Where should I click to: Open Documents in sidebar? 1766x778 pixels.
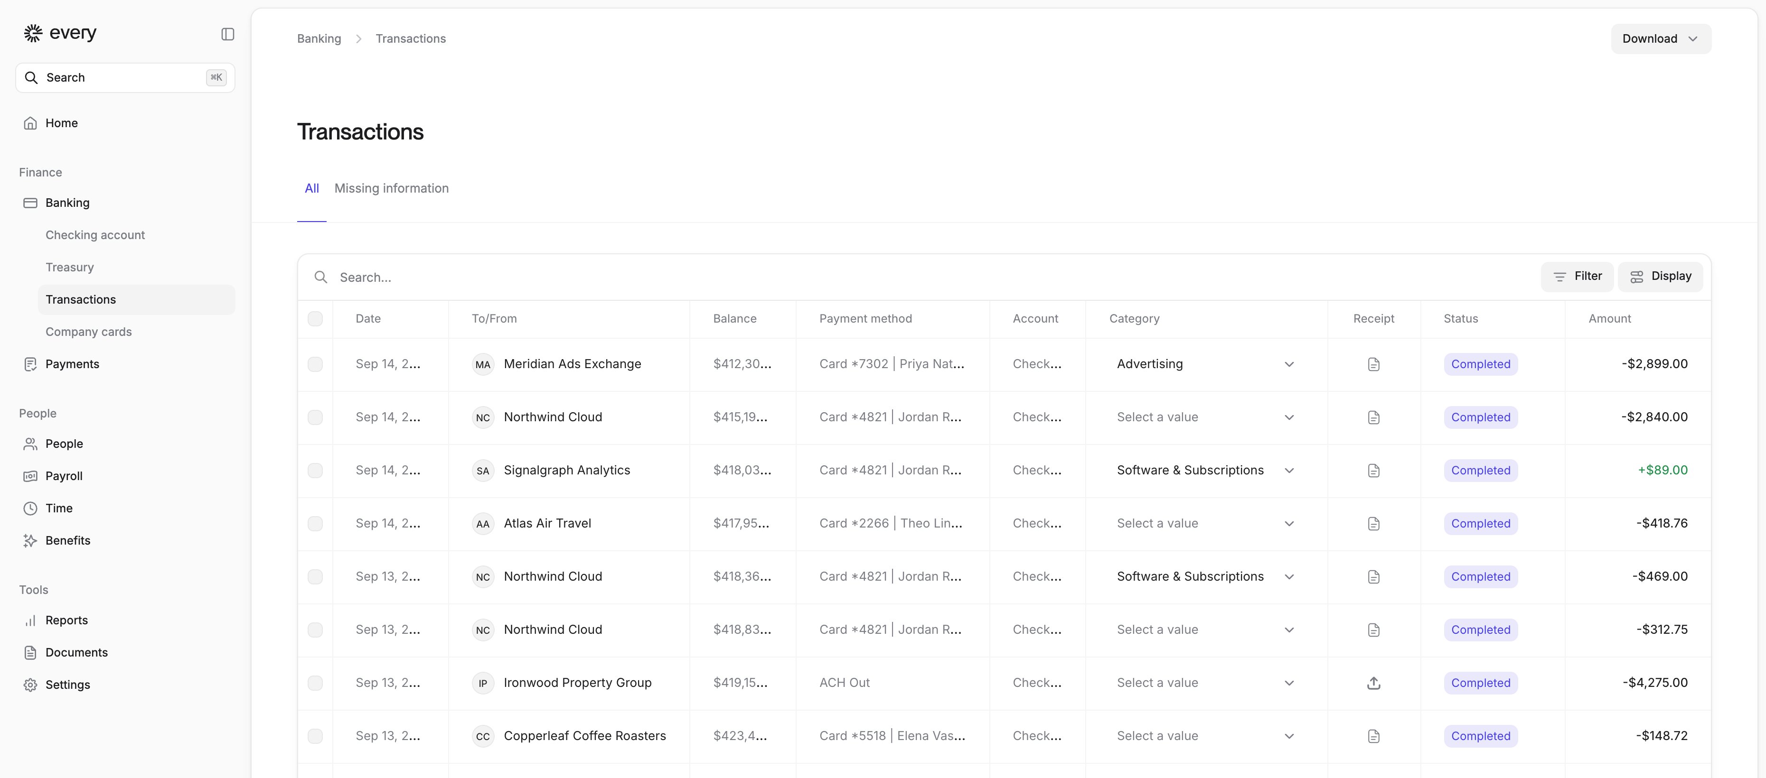click(125, 653)
